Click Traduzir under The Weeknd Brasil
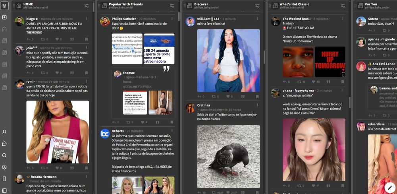The width and height of the screenshot is (397, 194). [288, 23]
